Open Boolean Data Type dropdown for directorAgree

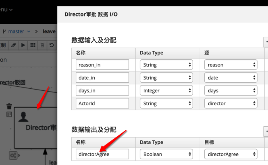click(166, 154)
